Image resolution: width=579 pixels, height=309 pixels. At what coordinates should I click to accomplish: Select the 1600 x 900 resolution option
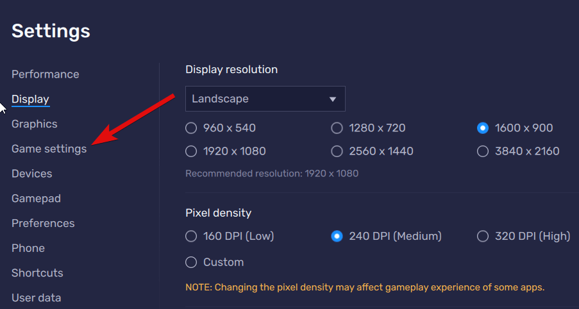pyautogui.click(x=483, y=128)
